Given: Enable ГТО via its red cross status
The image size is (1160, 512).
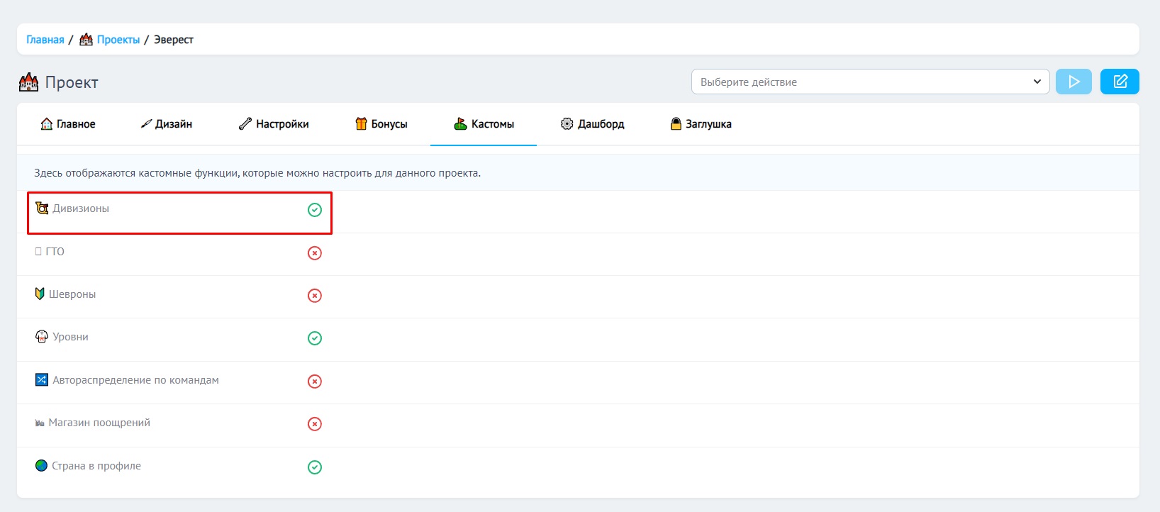Looking at the screenshot, I should tap(315, 253).
